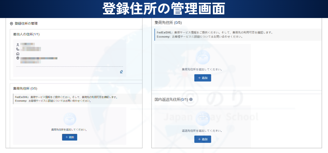Select the phone icon in the sender address card
Image resolution: width=328 pixels, height=153 pixels.
click(18, 49)
